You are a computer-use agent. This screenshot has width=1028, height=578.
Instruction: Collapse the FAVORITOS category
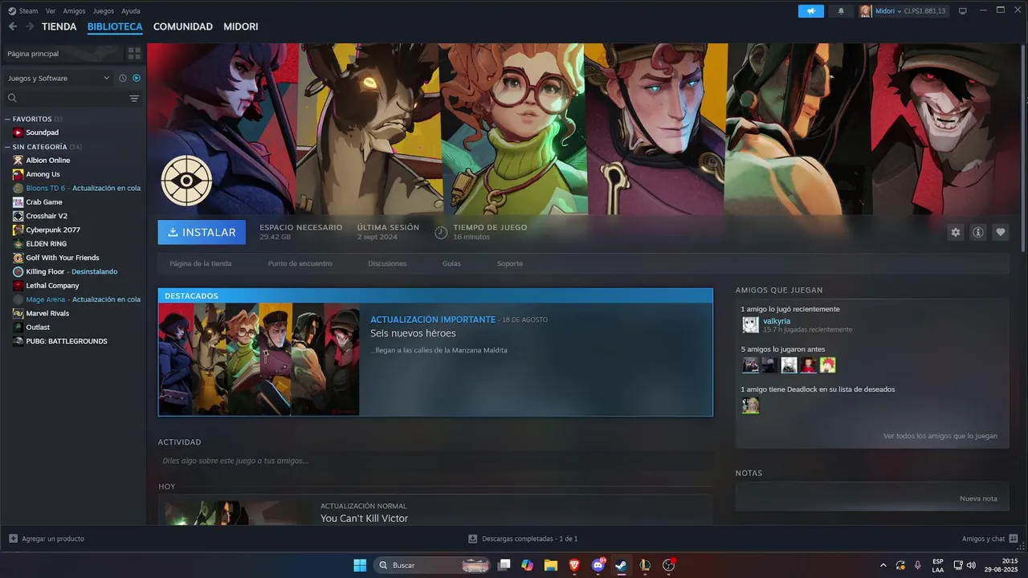tap(8, 119)
